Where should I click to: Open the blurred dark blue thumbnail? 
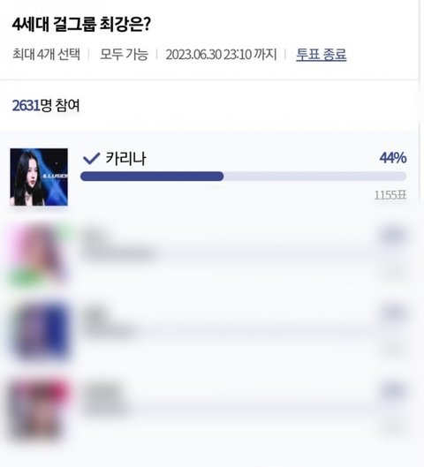click(39, 331)
